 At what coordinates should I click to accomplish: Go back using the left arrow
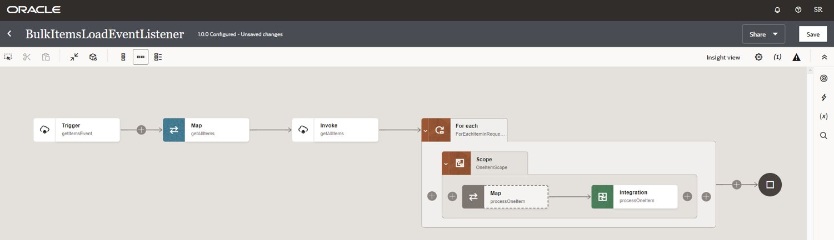click(9, 34)
